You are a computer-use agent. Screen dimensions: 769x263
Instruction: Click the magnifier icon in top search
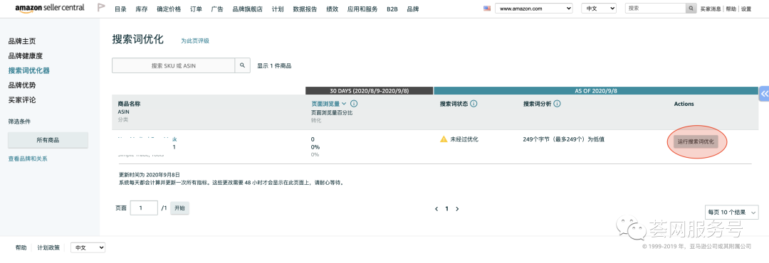coord(691,9)
